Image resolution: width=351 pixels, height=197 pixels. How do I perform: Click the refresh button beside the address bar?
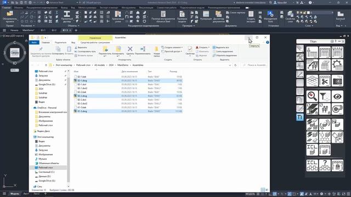coord(235,65)
